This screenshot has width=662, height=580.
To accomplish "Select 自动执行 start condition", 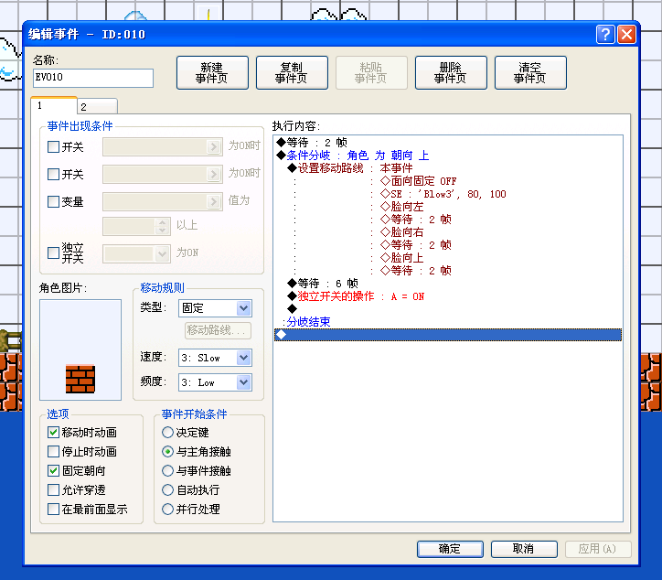I will 167,490.
